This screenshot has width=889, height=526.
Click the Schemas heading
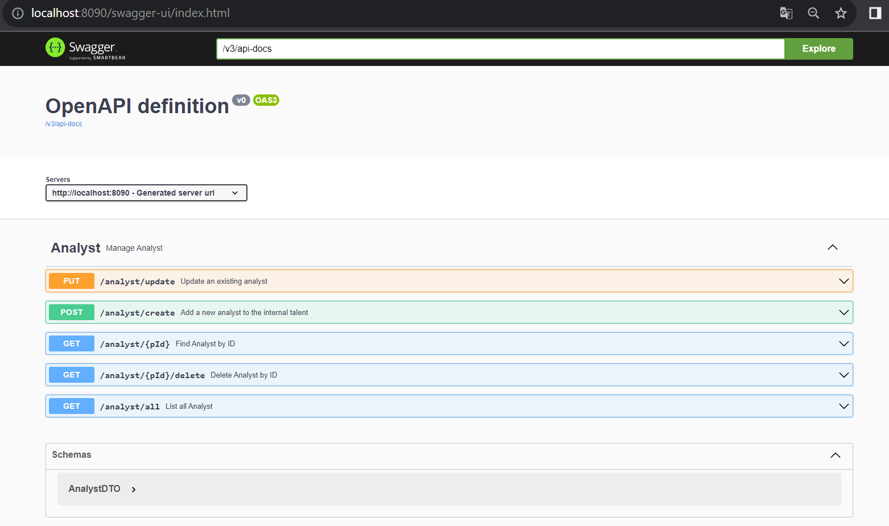[x=72, y=454]
